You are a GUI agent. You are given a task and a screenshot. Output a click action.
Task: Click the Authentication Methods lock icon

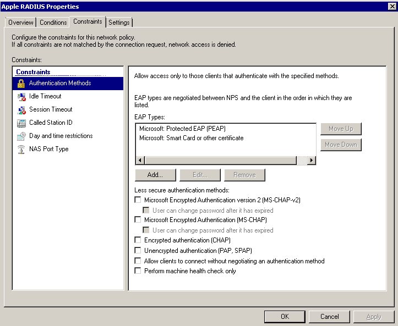(21, 84)
